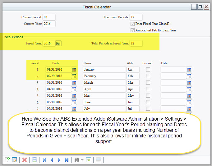This screenshot has height=166, width=212.
Task: Go to the next record
Action: click(x=59, y=160)
